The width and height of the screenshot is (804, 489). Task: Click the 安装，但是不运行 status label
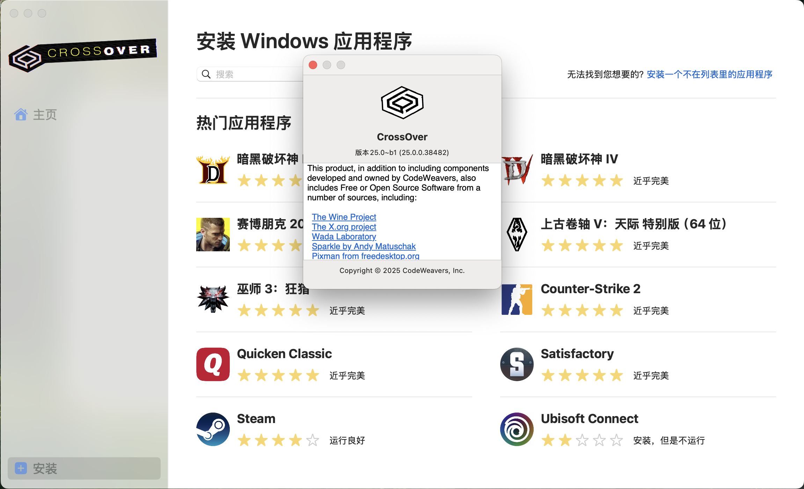click(x=669, y=440)
